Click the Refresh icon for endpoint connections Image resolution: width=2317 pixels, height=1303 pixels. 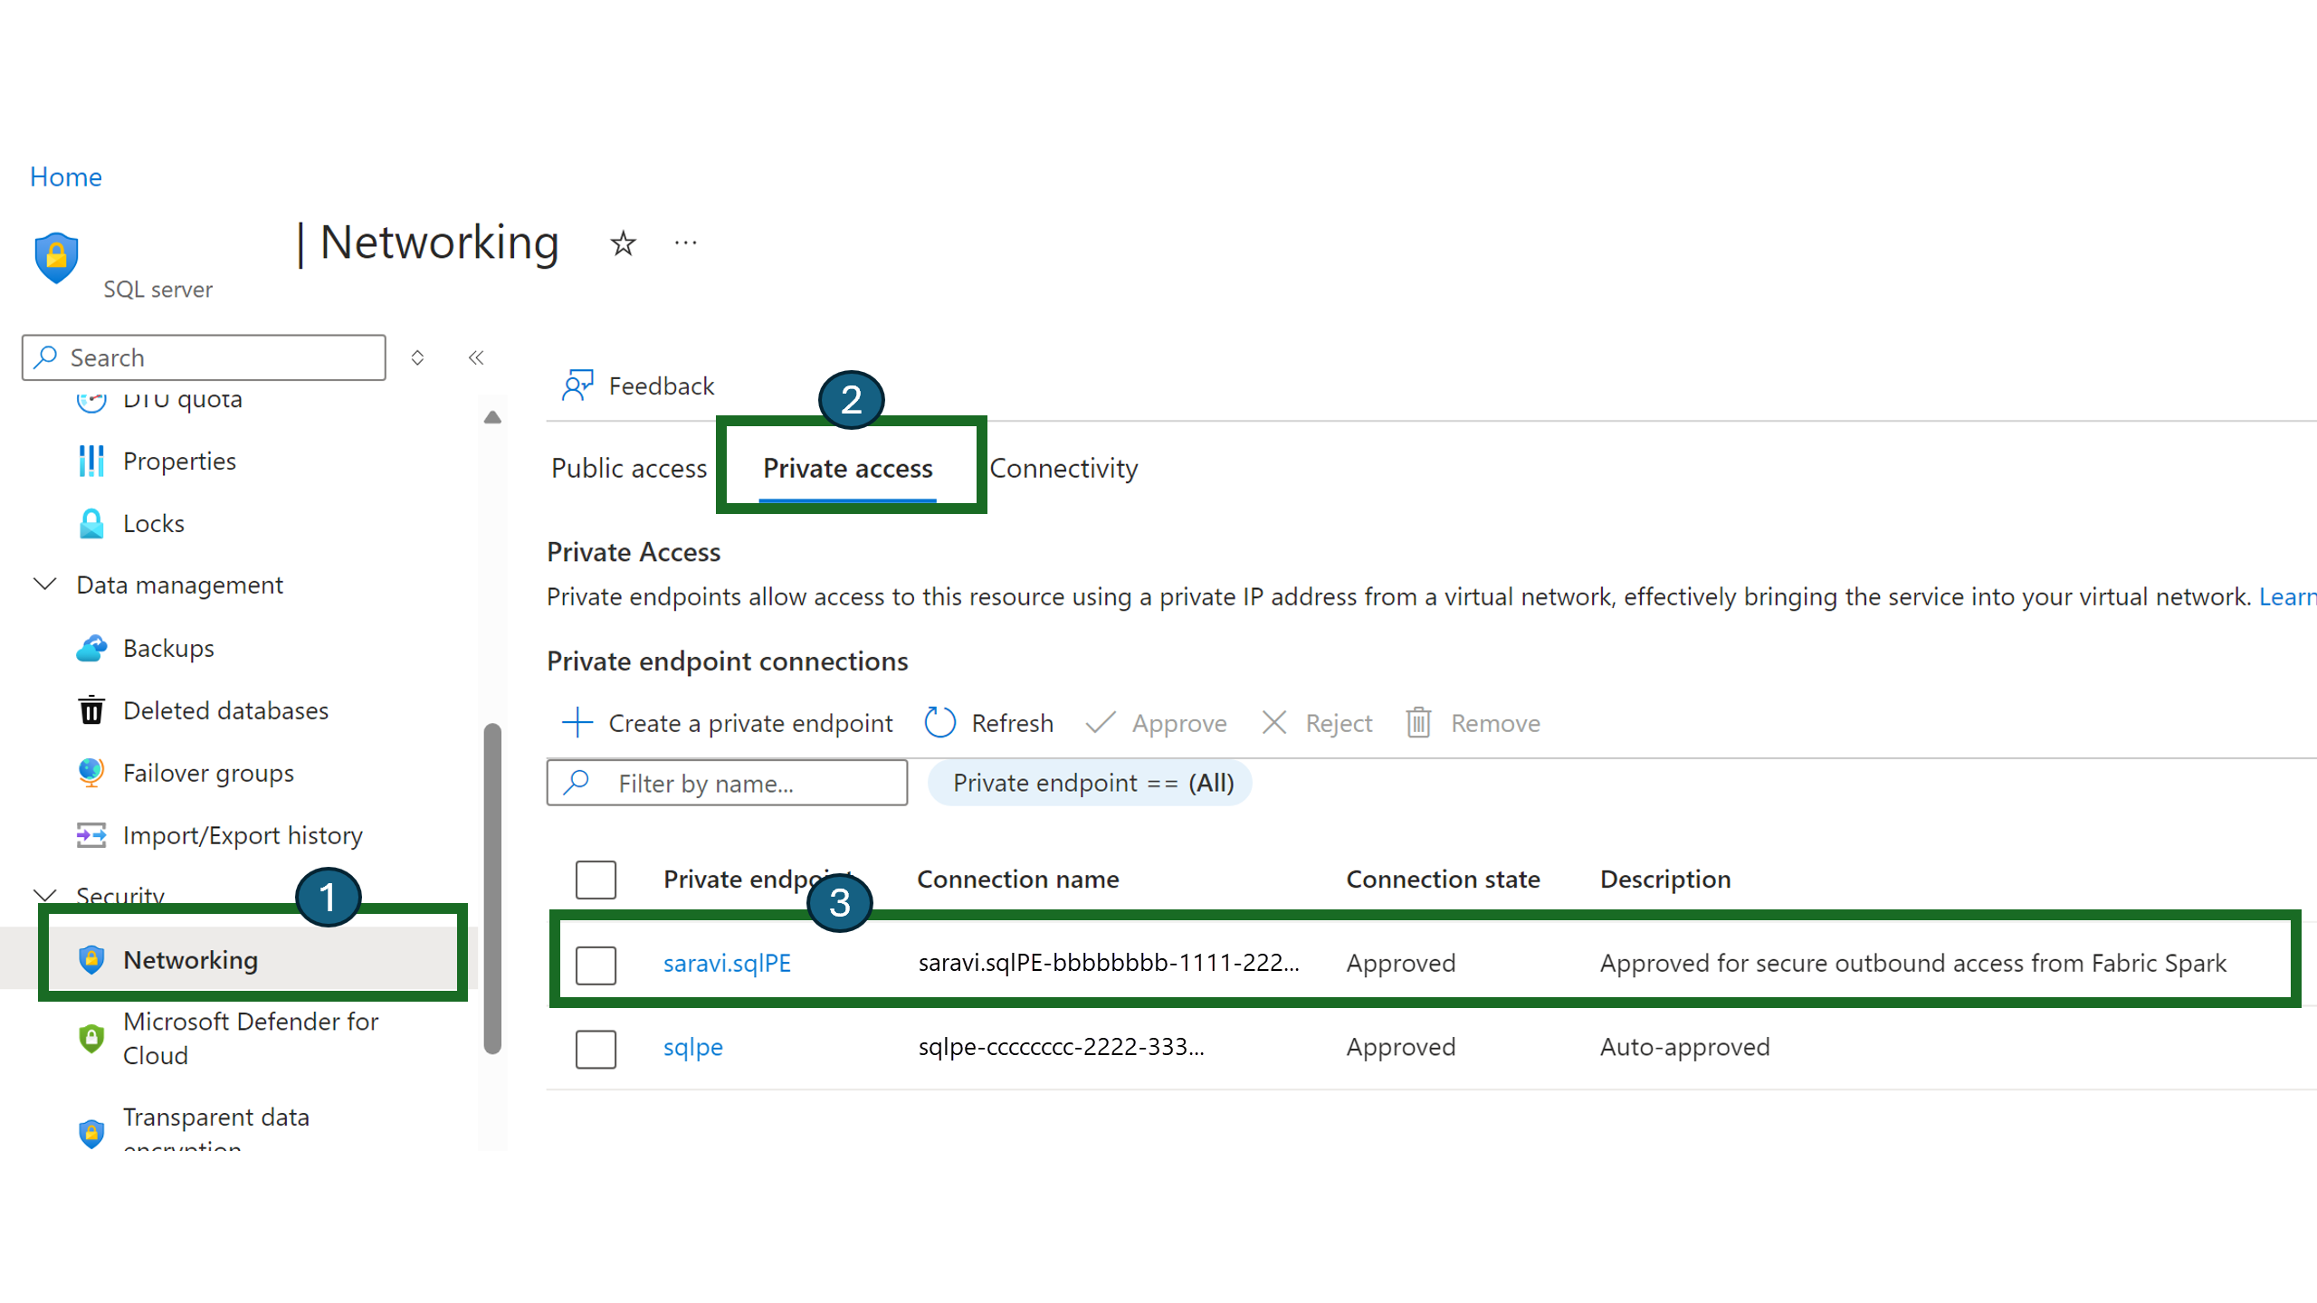[939, 724]
